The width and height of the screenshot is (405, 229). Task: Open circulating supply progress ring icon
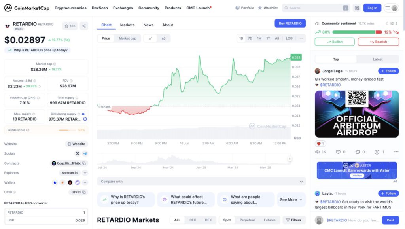[85, 119]
